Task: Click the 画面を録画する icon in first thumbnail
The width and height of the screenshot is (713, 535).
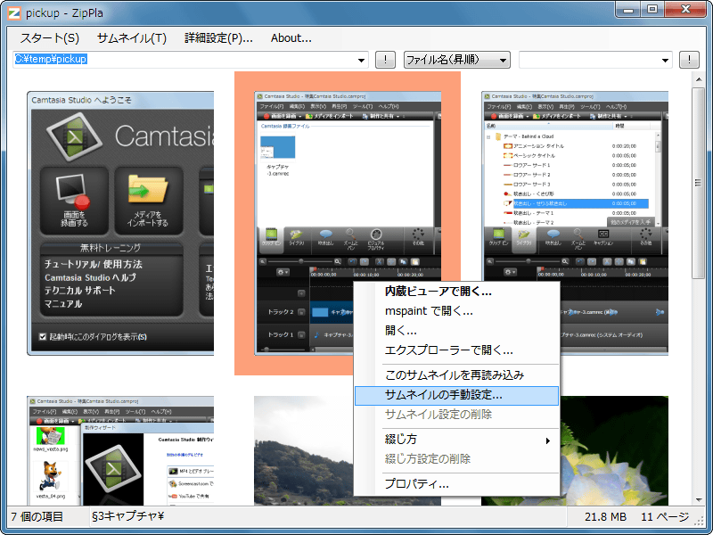Action: click(74, 200)
